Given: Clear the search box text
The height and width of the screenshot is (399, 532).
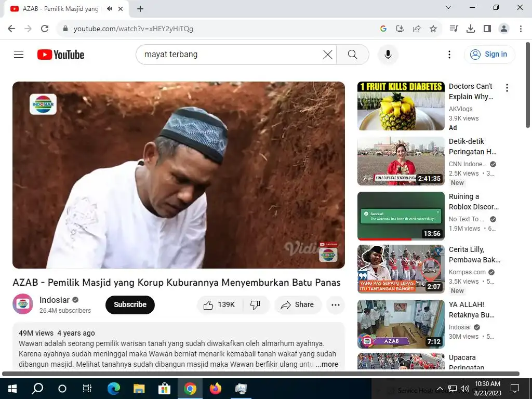Looking at the screenshot, I should point(327,54).
